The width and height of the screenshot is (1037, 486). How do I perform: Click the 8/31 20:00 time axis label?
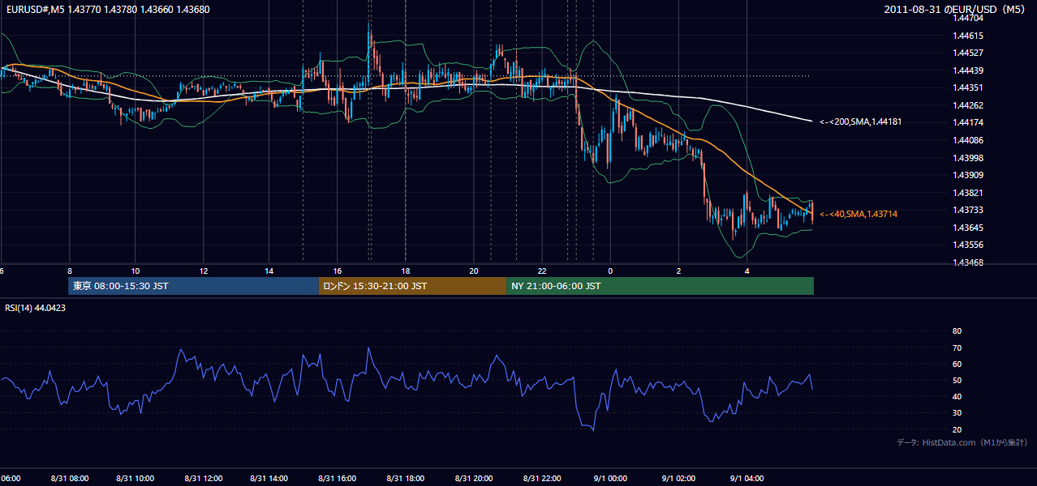click(x=475, y=478)
